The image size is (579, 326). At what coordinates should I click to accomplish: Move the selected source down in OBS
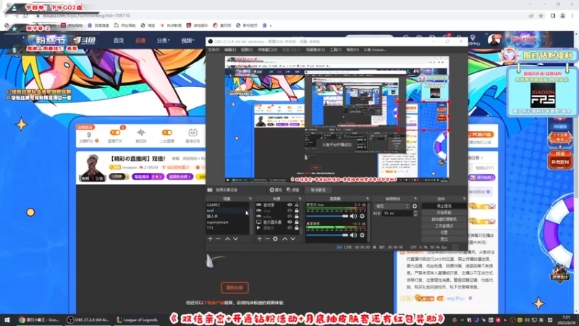[293, 239]
